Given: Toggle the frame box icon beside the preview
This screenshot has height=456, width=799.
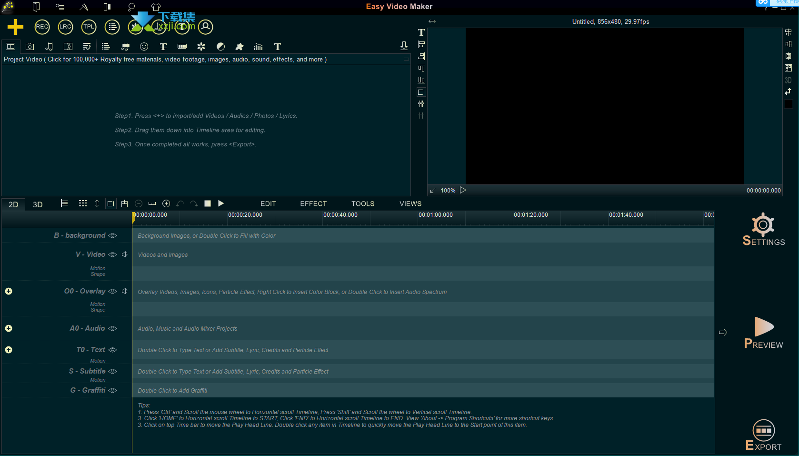Looking at the screenshot, I should coord(421,92).
